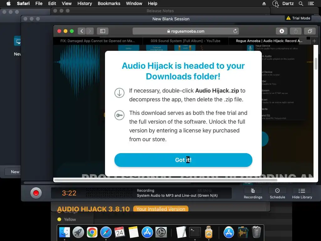321x241 pixels.
Task: Click Safari back navigation arrow
Action: 82,31
